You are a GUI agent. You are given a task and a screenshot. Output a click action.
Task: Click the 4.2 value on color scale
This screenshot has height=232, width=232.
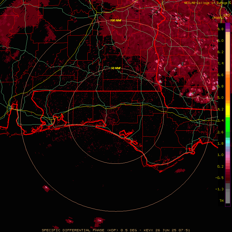pos(220,109)
